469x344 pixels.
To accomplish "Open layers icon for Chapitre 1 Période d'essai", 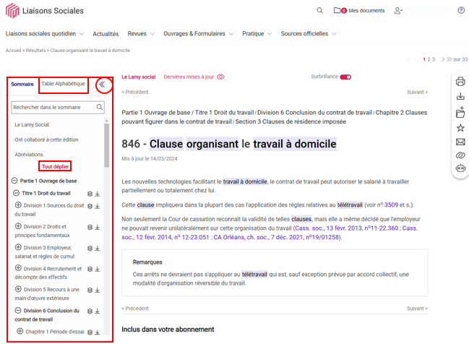I will pos(90,332).
